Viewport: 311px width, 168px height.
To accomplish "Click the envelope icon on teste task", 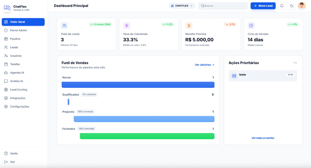I will (234, 76).
